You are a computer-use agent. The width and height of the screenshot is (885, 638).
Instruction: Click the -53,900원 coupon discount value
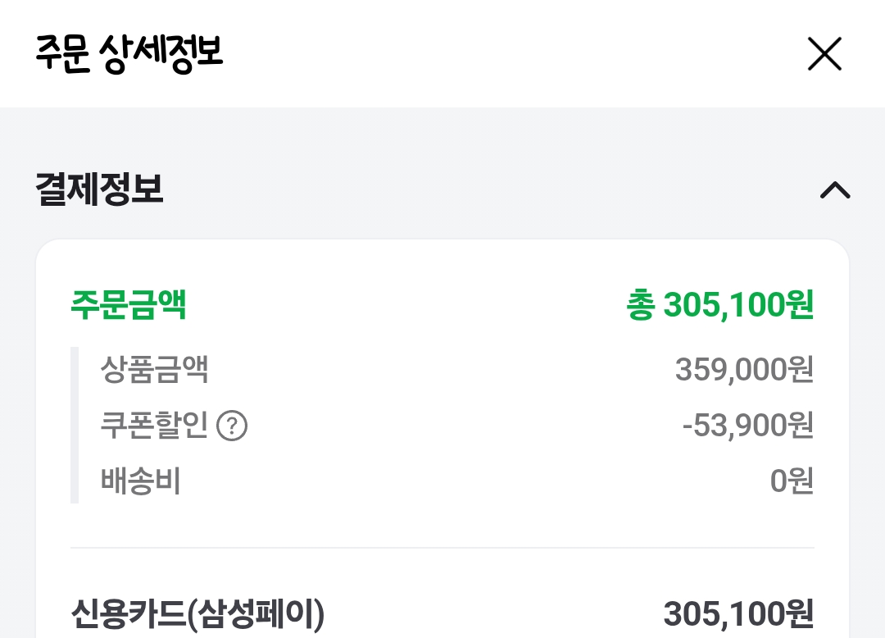tap(748, 425)
